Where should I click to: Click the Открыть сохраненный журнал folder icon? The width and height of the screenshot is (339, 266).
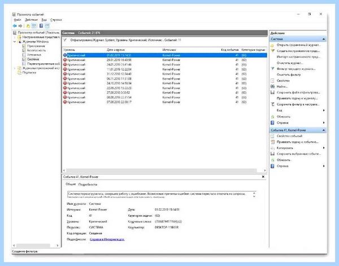(272, 45)
